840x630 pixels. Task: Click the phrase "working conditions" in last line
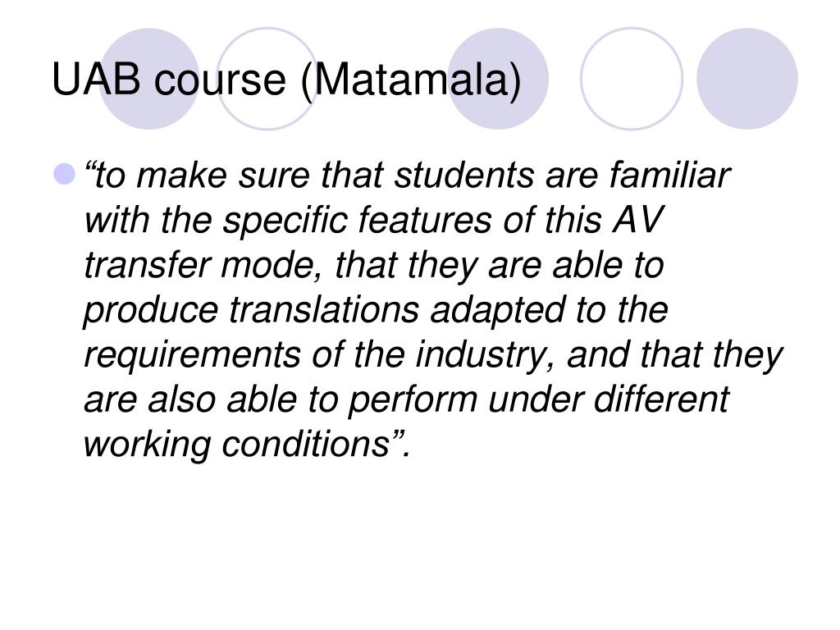[237, 445]
